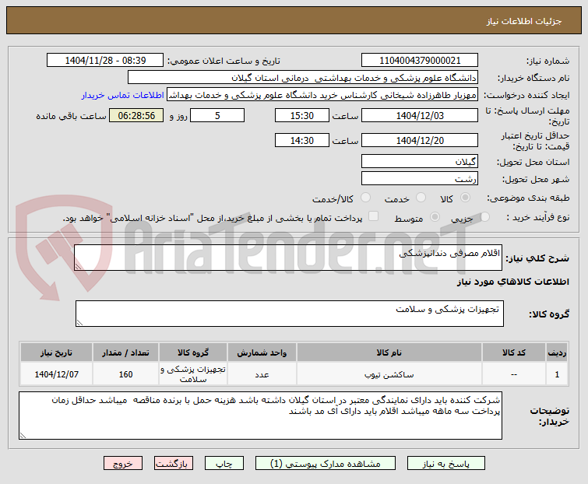Click the کد کالا column header
Viewport: 588px width, 484px height.
click(x=514, y=352)
